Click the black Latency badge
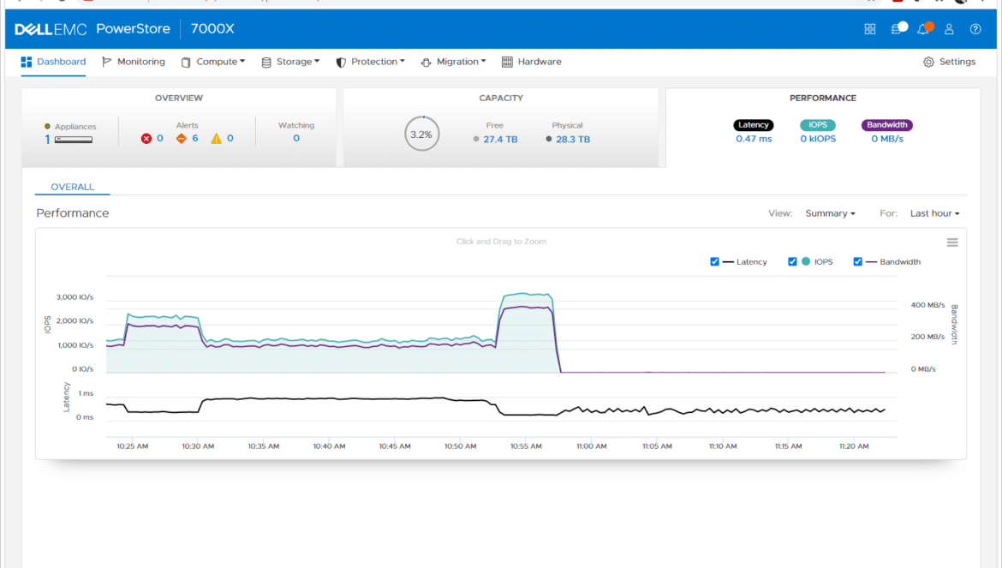This screenshot has width=1002, height=568. point(754,124)
